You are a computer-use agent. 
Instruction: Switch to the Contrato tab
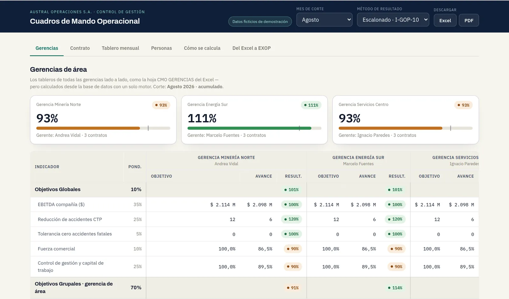point(80,48)
